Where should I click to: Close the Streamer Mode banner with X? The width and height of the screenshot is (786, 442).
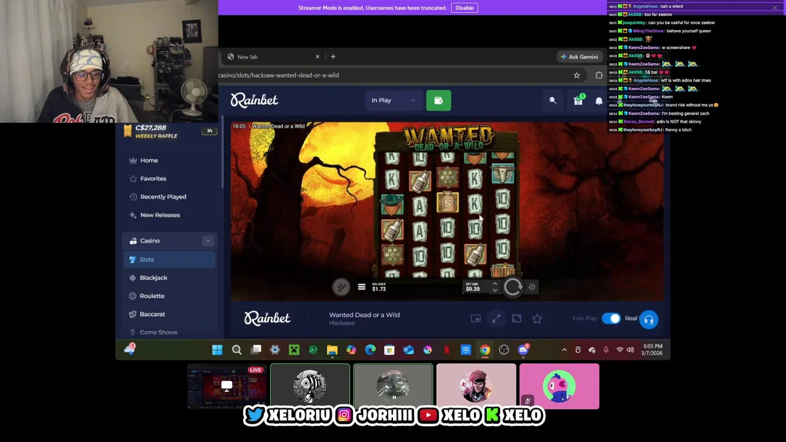click(775, 7)
